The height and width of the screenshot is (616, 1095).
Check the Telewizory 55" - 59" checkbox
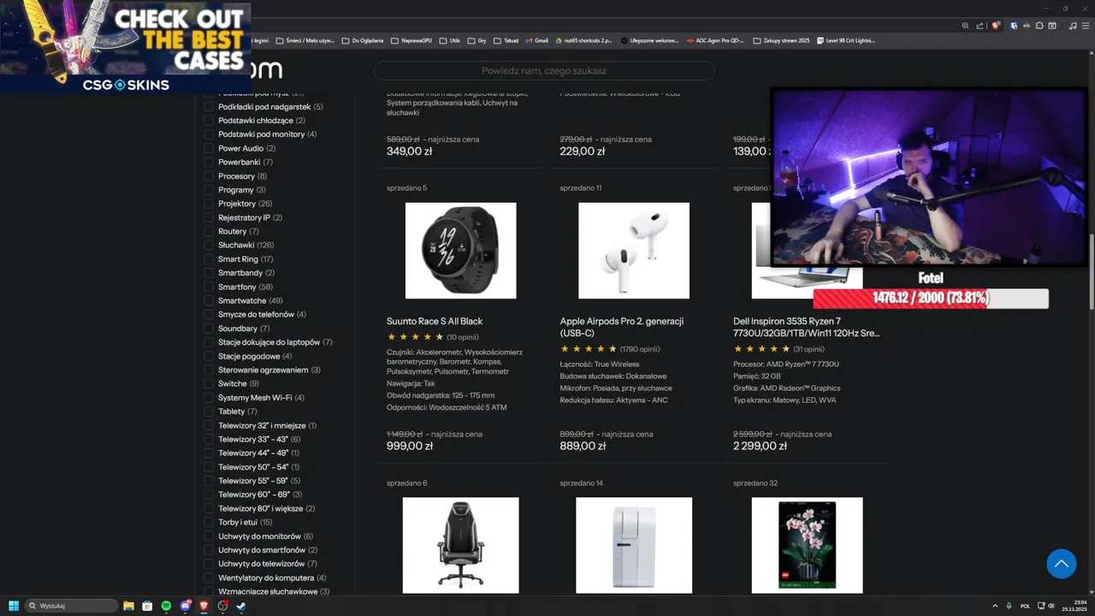pyautogui.click(x=209, y=481)
